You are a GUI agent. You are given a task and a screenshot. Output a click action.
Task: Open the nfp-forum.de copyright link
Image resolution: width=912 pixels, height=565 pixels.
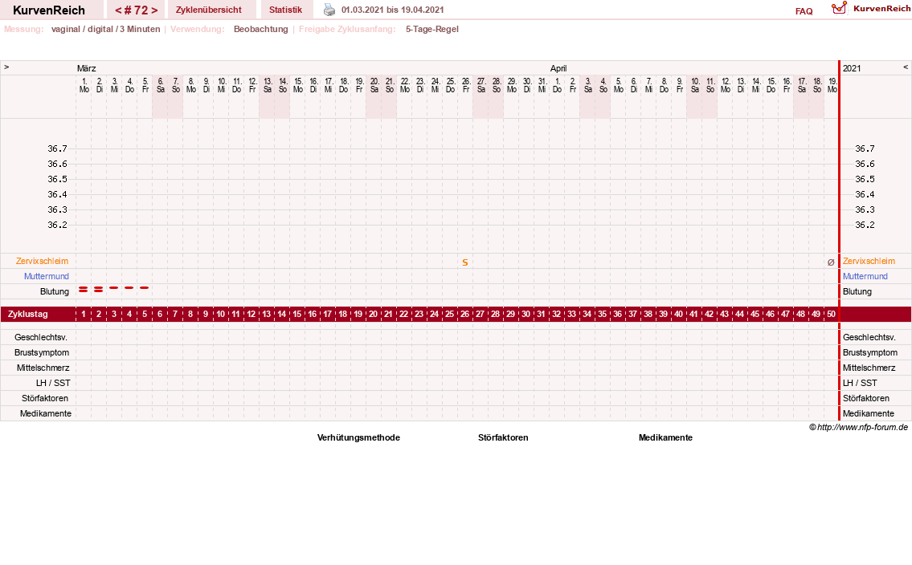pos(858,428)
